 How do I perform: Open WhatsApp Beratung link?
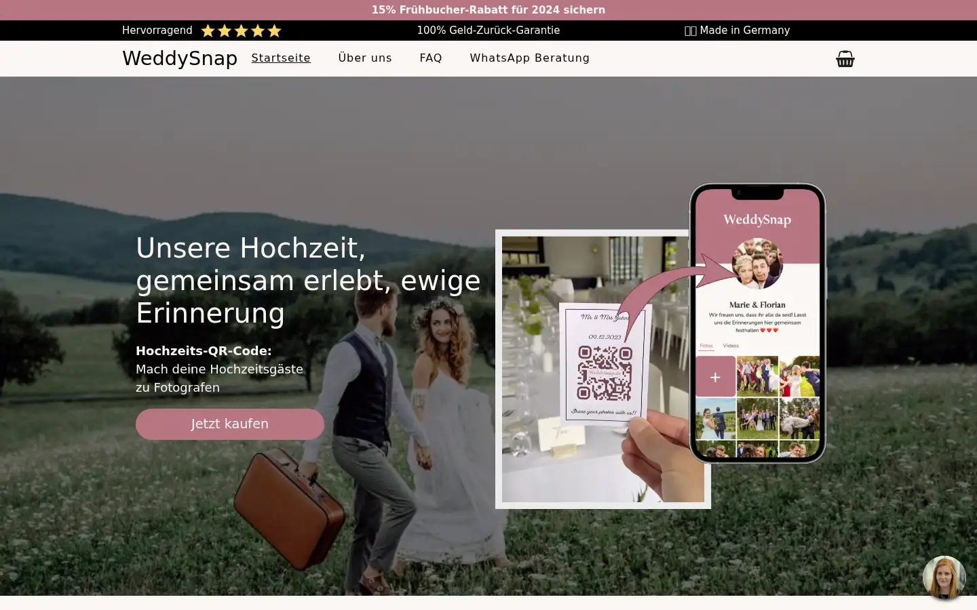pos(530,58)
